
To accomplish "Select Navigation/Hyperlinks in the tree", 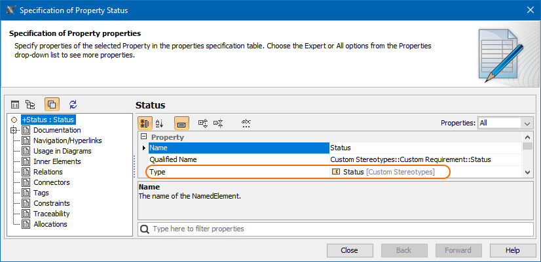I will (x=67, y=140).
